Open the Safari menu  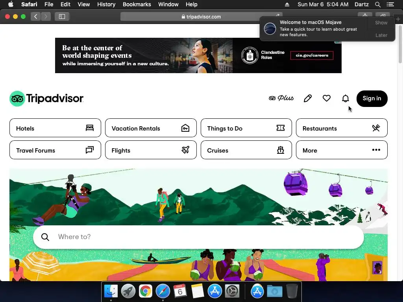coord(29,4)
